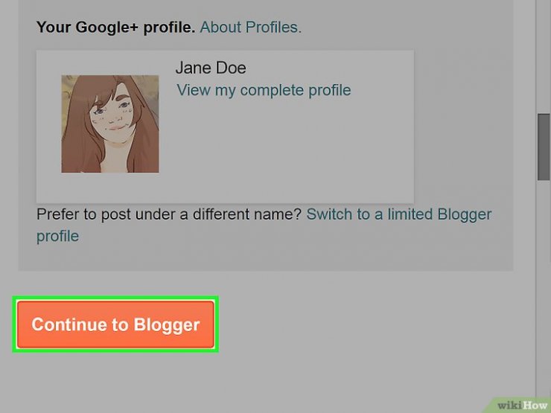The height and width of the screenshot is (413, 551).
Task: Click the word Blogger in Switch link
Action: tap(464, 214)
